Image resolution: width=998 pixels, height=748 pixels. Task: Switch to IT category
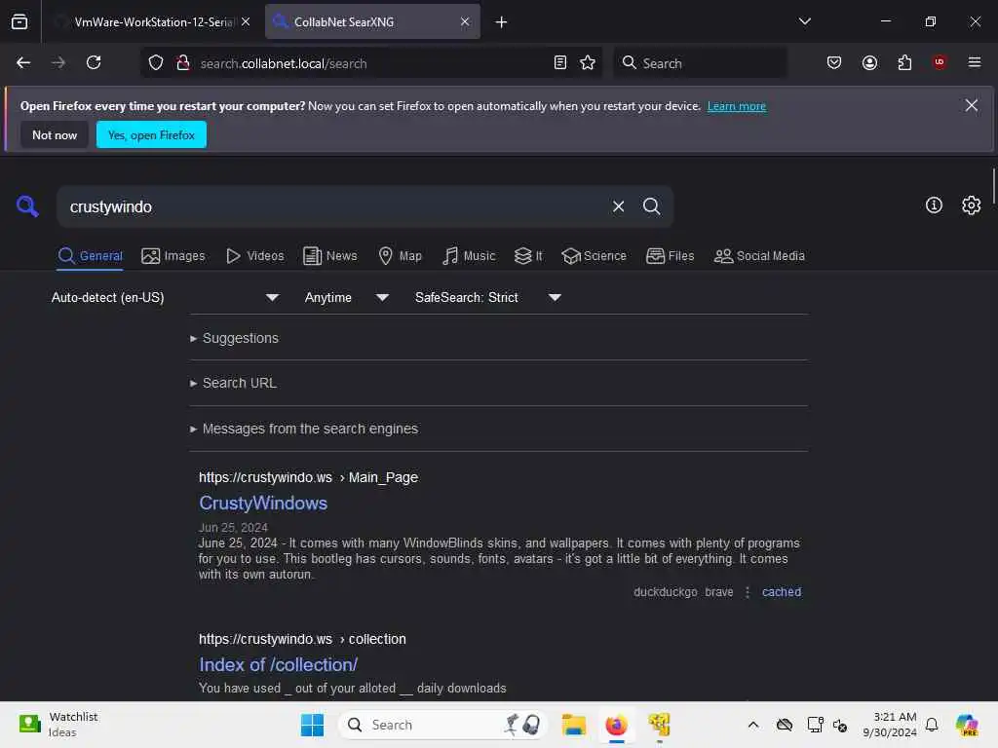tap(528, 256)
